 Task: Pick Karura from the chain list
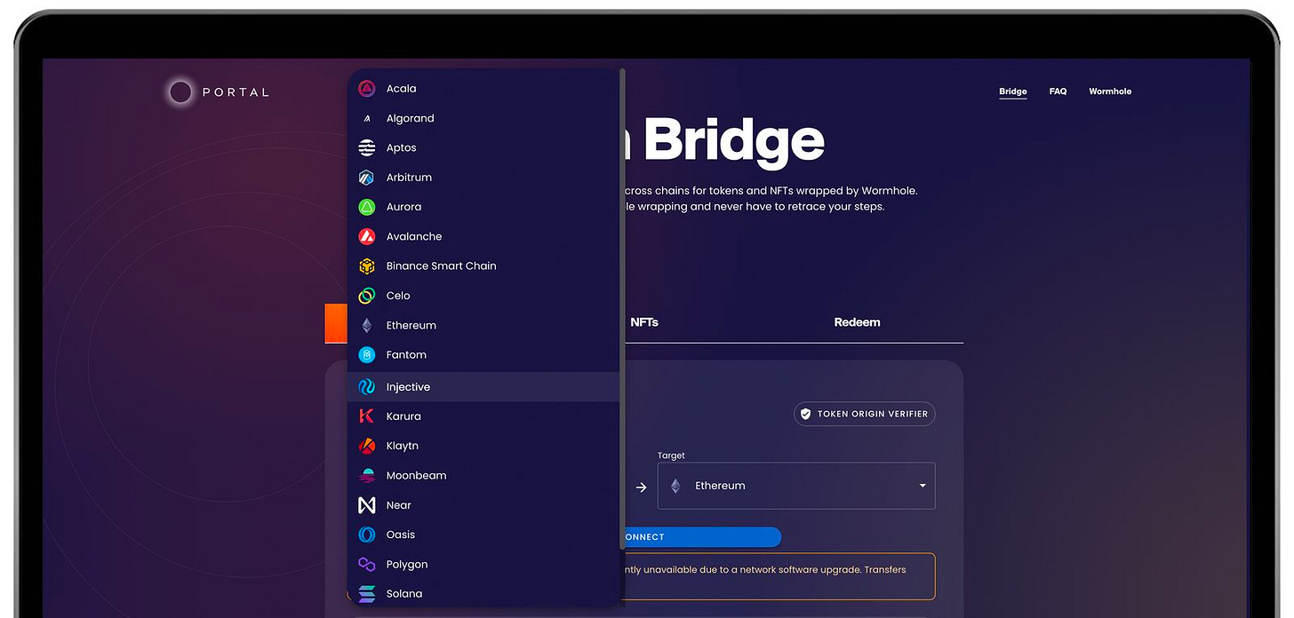pos(483,416)
